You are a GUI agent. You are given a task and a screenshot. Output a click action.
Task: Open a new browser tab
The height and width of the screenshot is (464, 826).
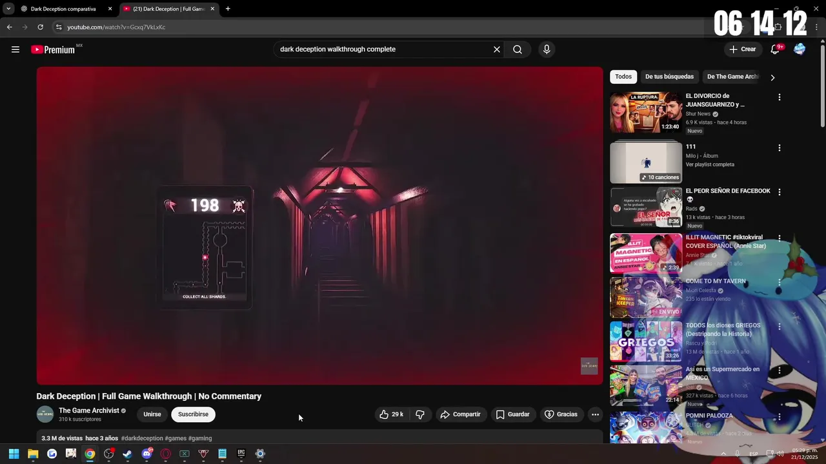click(x=228, y=9)
